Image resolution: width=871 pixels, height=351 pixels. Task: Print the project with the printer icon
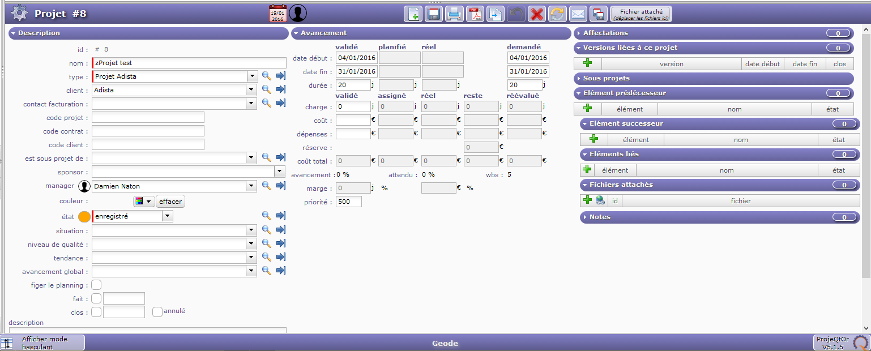(454, 14)
